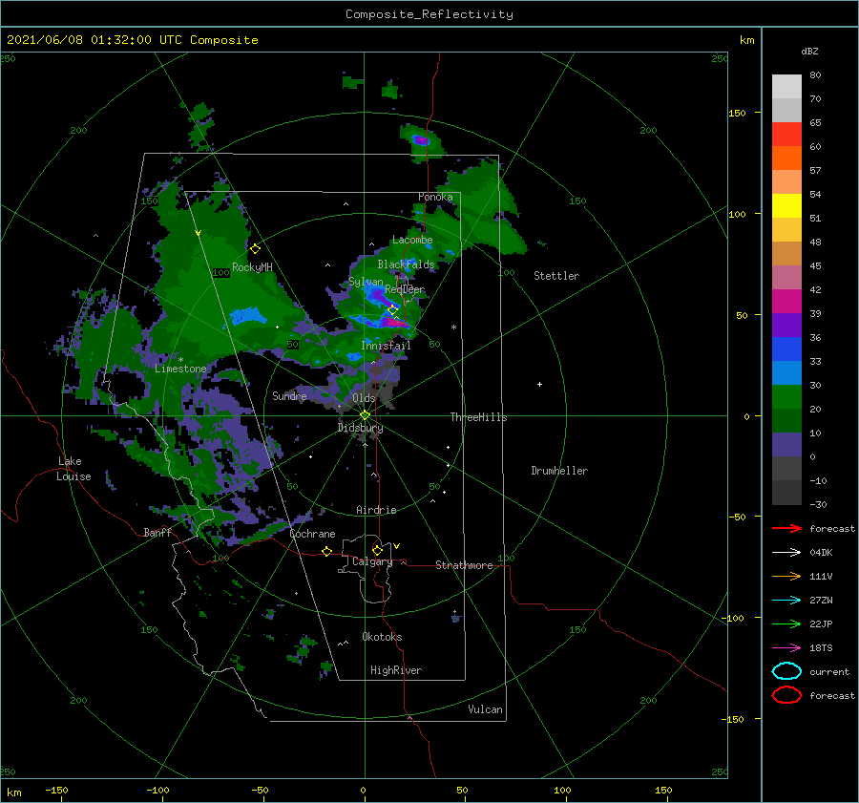This screenshot has width=859, height=803.
Task: Click the white cross marker east of ThreeHills
Action: (539, 384)
